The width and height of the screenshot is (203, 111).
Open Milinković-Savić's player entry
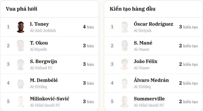(50, 99)
